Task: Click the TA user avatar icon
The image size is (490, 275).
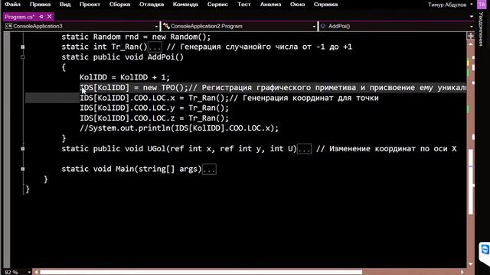Action: tap(482, 5)
